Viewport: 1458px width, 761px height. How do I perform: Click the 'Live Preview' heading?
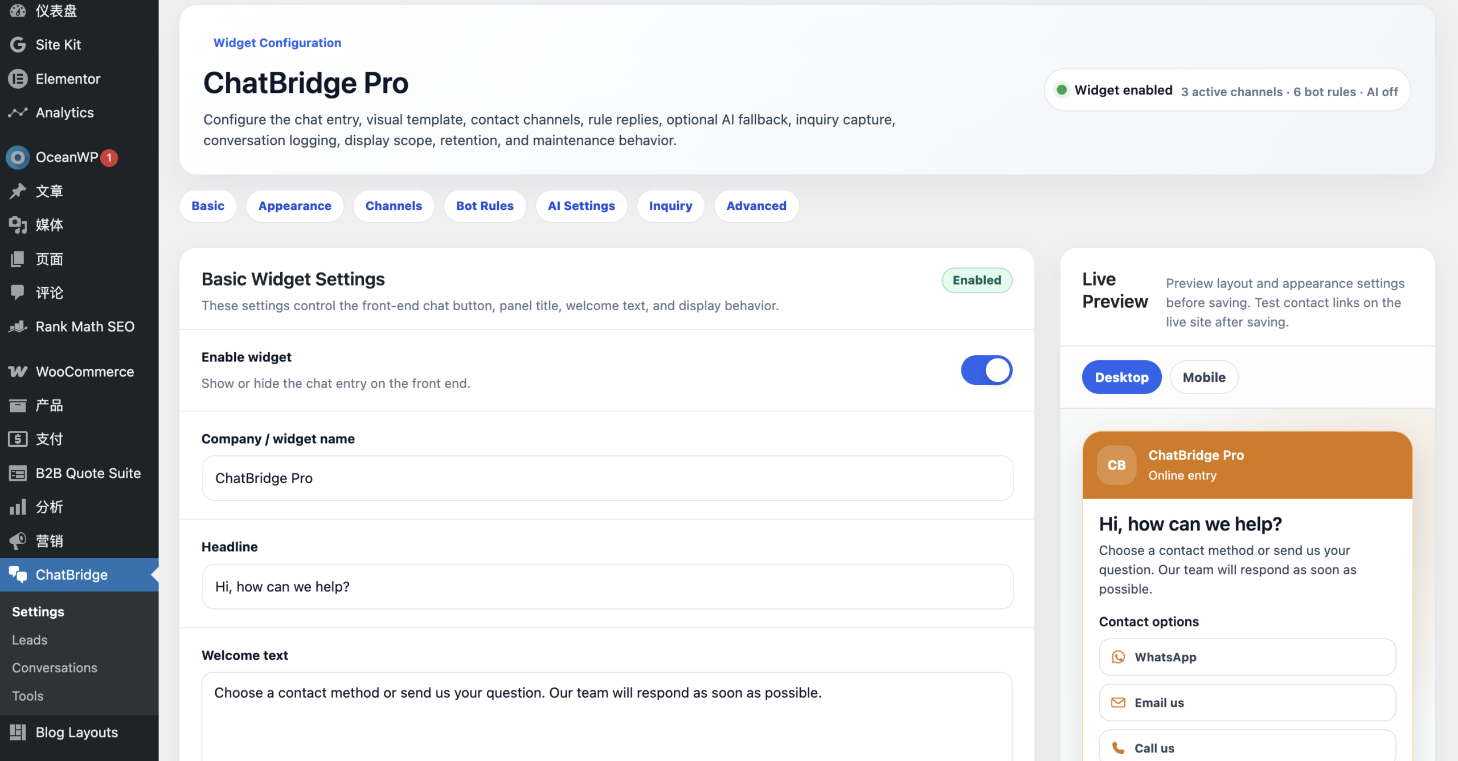coord(1115,290)
